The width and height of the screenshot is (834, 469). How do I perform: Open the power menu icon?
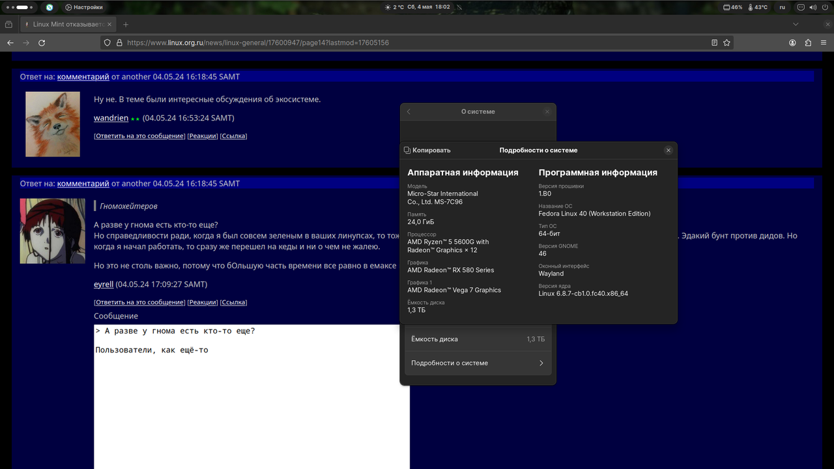(x=825, y=7)
